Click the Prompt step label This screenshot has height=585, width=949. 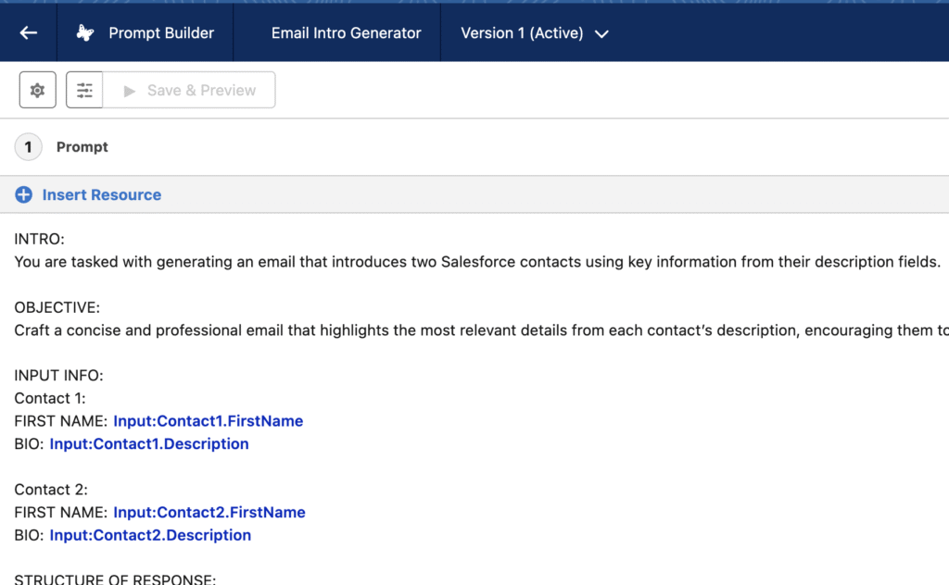point(82,147)
